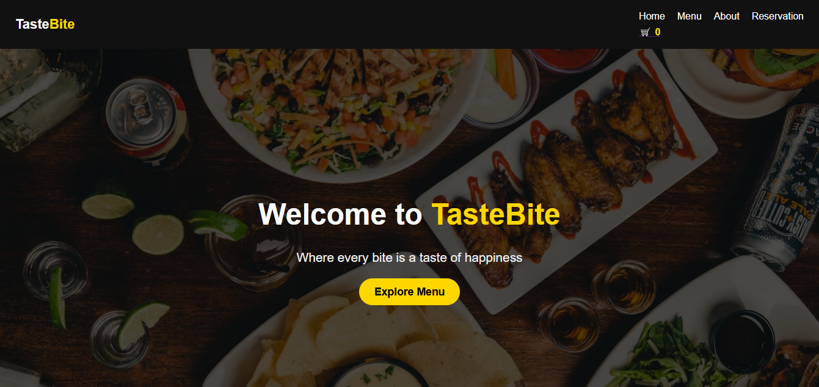The width and height of the screenshot is (819, 387).
Task: Select the About nav link
Action: pyautogui.click(x=726, y=16)
